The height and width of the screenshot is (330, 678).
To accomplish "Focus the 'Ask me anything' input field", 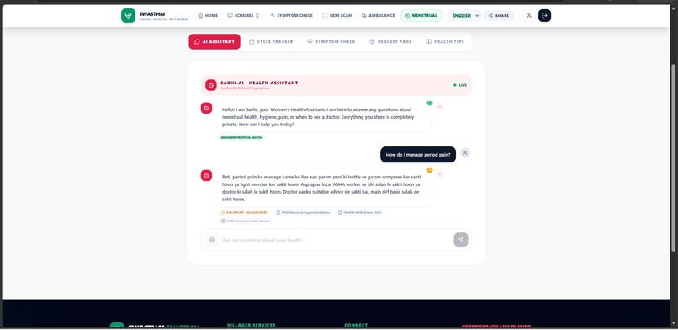I will [335, 240].
